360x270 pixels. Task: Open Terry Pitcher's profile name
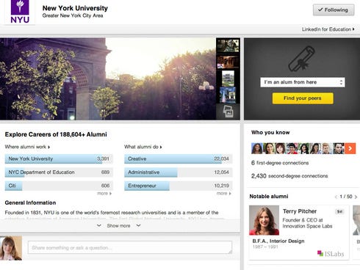(x=300, y=211)
